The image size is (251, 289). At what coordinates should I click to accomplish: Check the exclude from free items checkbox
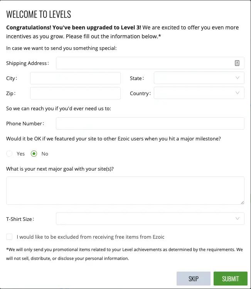9,237
